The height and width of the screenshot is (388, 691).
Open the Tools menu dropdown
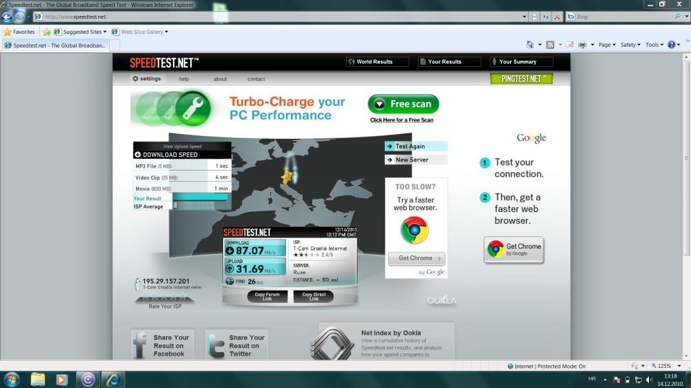pyautogui.click(x=654, y=44)
